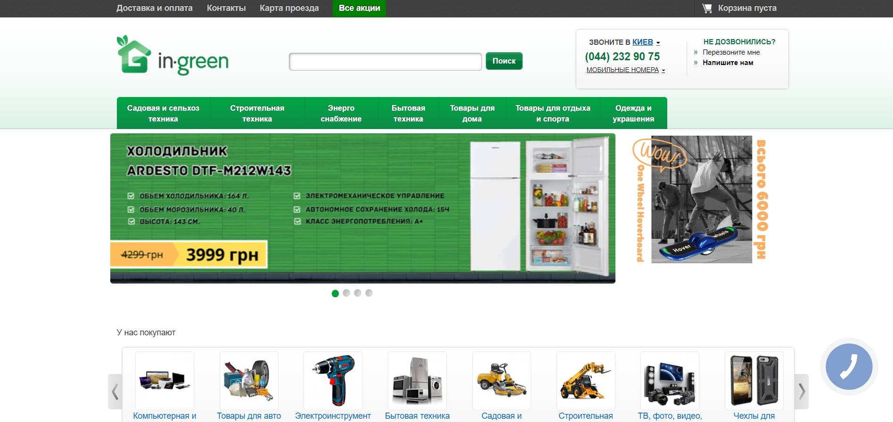Viewport: 893px width, 422px height.
Task: Click the Все акции tab
Action: click(x=360, y=8)
